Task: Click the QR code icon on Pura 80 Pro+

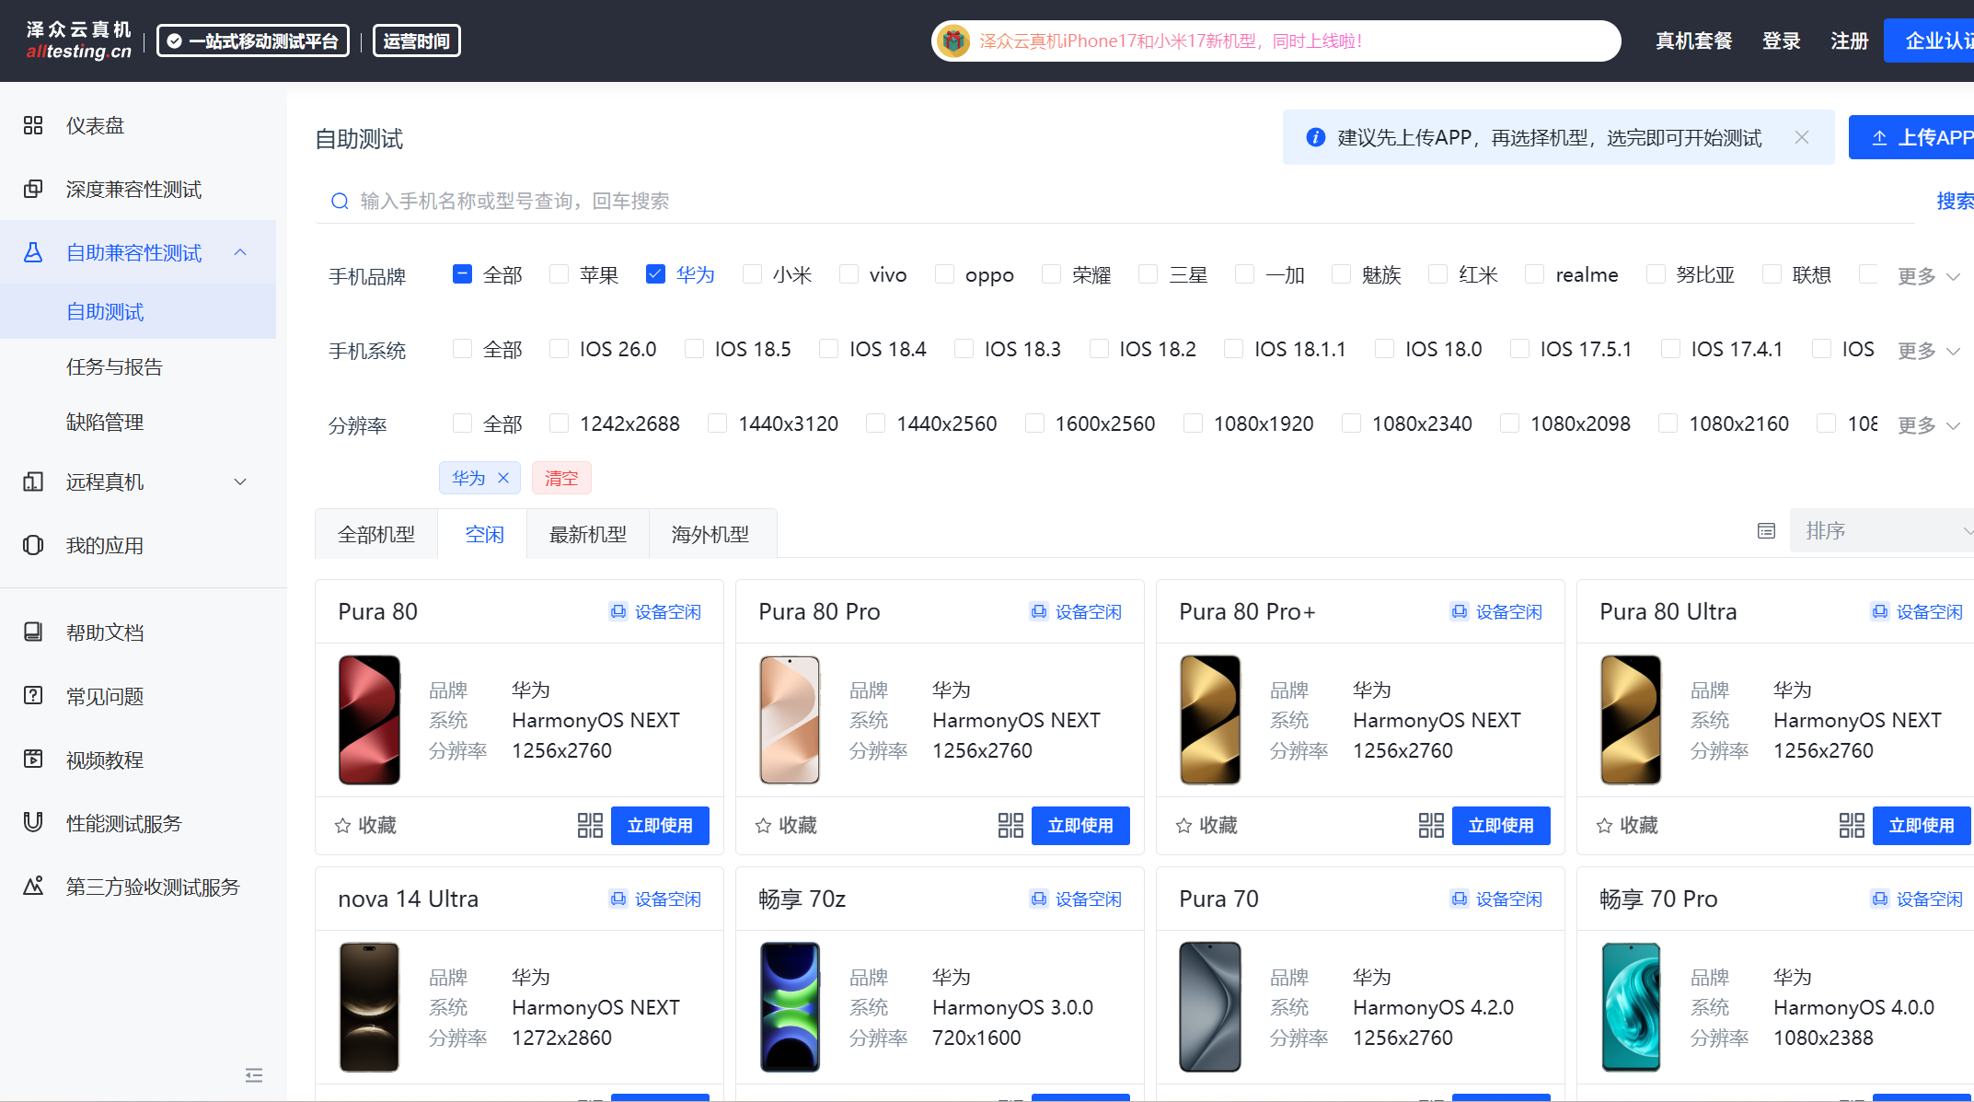Action: 1431,825
